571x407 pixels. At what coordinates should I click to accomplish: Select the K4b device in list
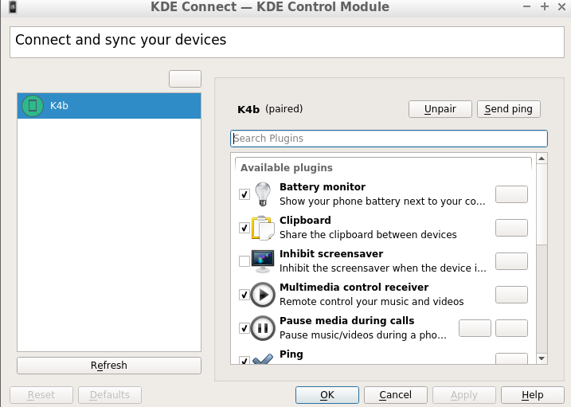click(x=109, y=106)
